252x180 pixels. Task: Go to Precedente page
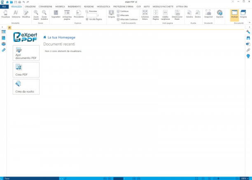(79, 14)
